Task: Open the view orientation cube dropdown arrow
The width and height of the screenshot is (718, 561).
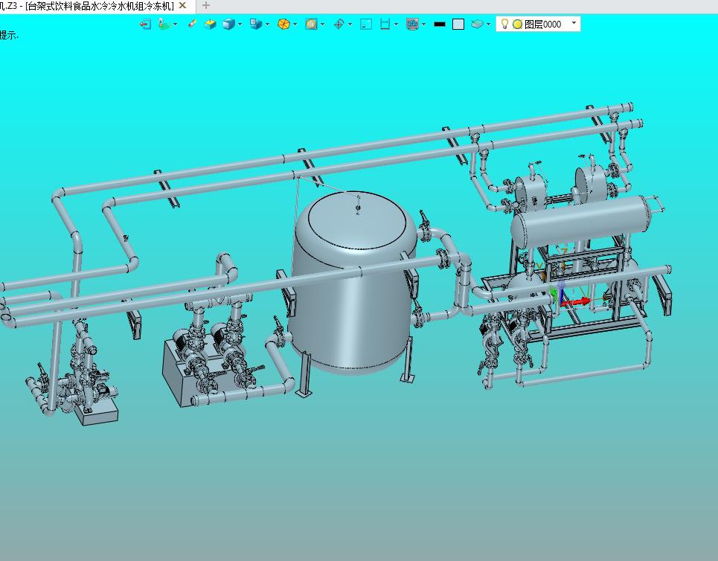Action: (267, 25)
